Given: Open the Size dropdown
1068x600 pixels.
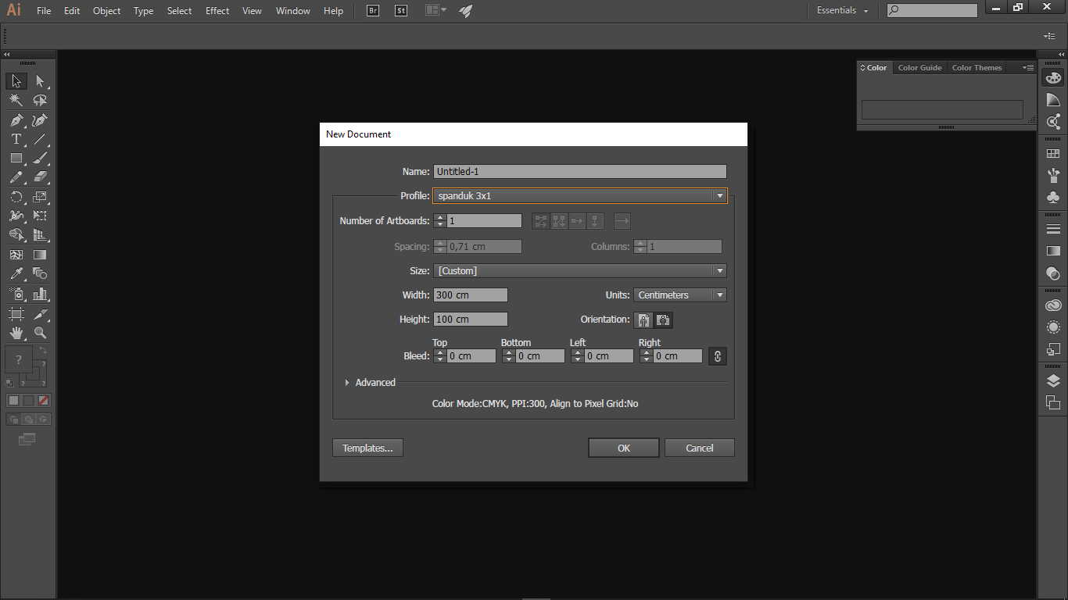Looking at the screenshot, I should pyautogui.click(x=580, y=271).
